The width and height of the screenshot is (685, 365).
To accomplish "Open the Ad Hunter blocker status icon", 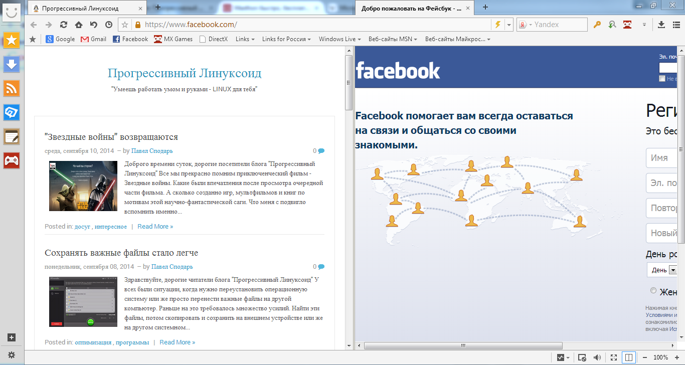I will [582, 357].
